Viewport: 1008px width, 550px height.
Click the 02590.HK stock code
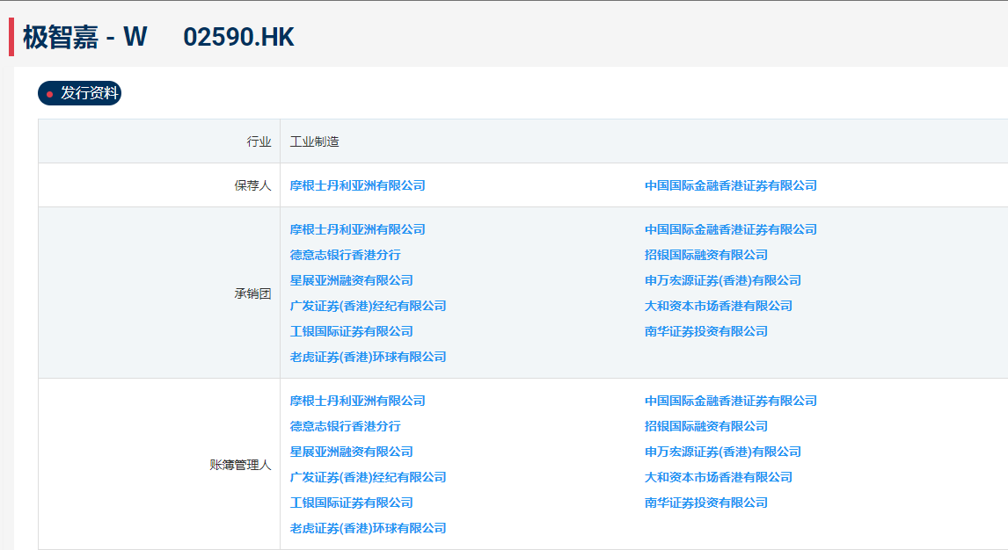(x=238, y=37)
